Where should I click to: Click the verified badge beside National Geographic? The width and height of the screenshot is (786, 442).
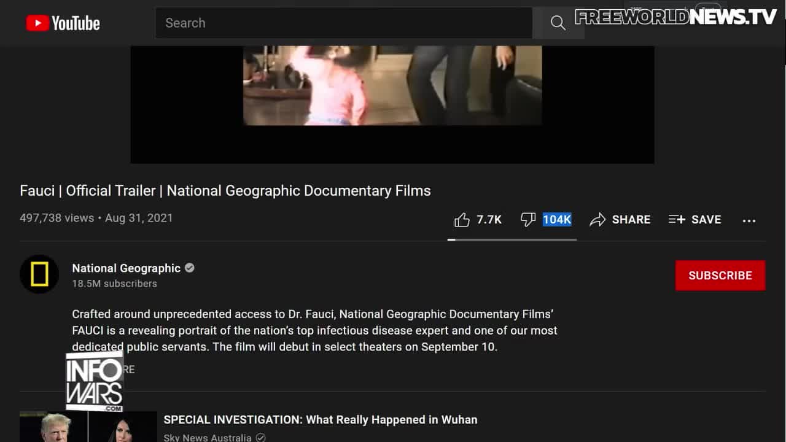[190, 268]
